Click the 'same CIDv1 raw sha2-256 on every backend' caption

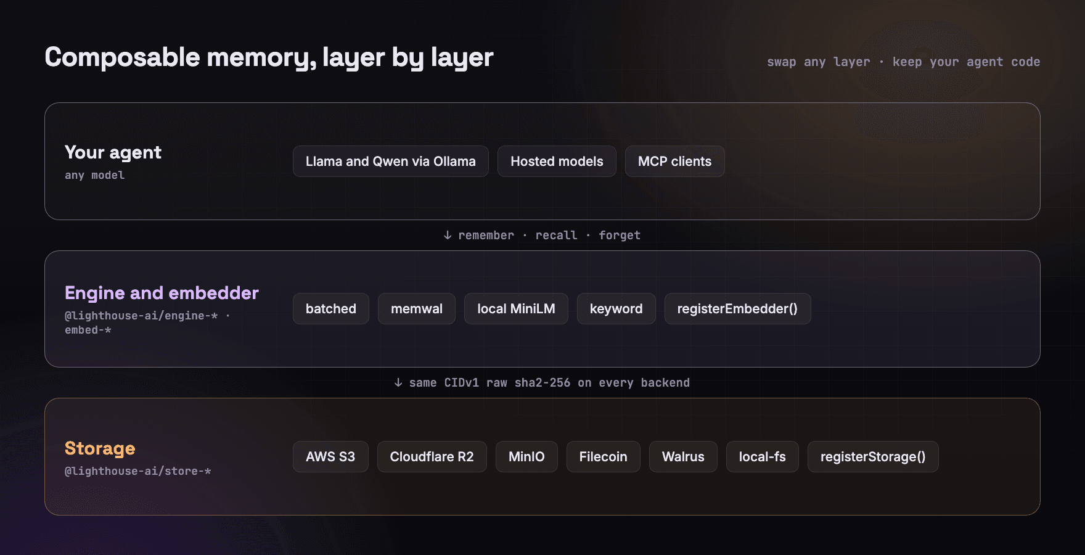(549, 382)
